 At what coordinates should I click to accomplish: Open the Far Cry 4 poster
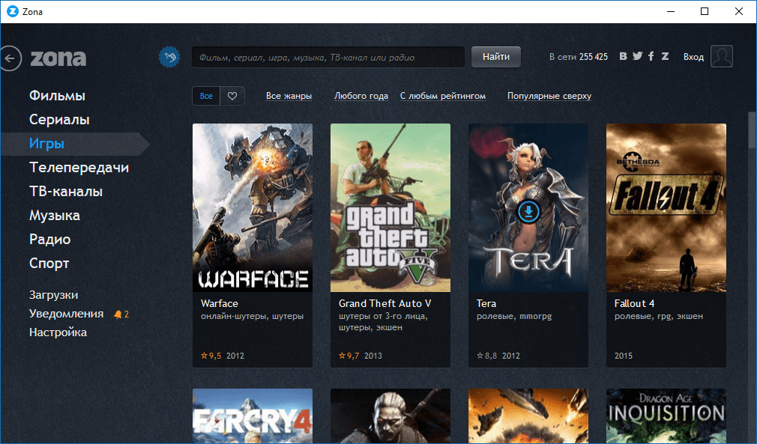point(253,416)
